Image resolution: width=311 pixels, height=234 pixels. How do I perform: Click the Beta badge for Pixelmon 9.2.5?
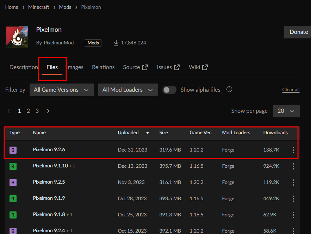[13, 183]
